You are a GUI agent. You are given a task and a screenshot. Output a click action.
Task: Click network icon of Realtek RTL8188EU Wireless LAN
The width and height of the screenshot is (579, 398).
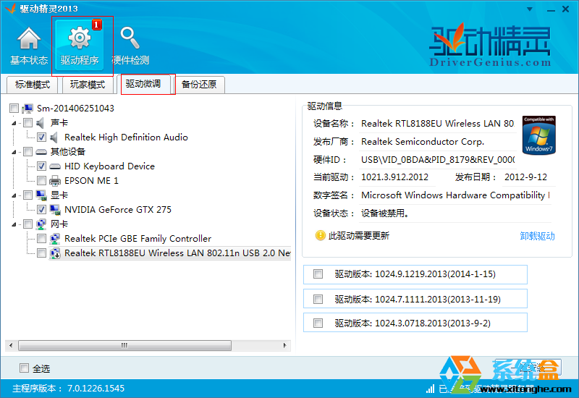click(55, 253)
